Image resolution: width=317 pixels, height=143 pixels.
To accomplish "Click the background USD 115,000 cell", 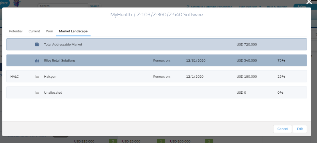I will coord(84,142).
